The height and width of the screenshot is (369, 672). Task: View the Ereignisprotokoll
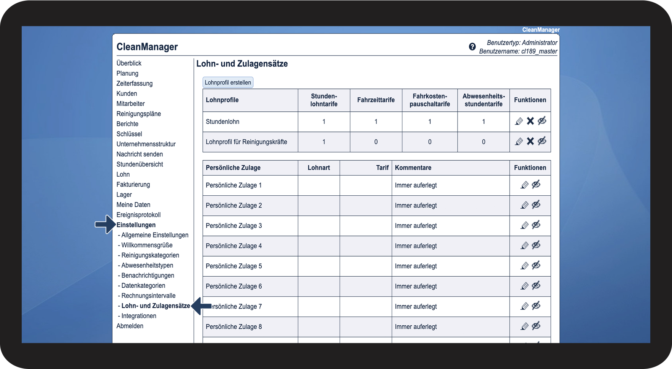pos(138,215)
